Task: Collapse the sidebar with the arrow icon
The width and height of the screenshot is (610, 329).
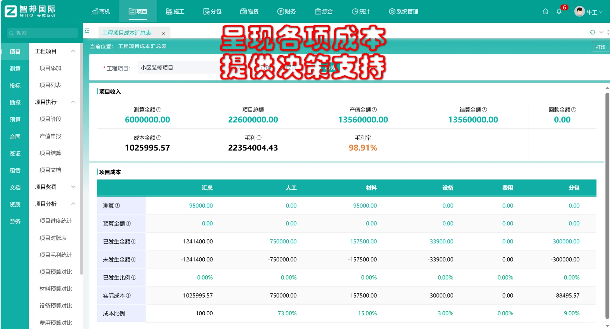Action: 87,31
